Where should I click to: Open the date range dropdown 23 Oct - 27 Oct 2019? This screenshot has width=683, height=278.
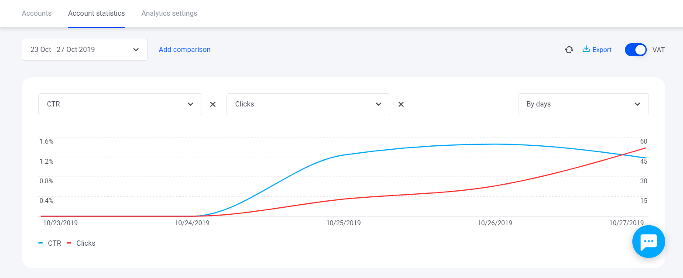(85, 50)
